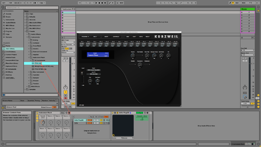Image resolution: width=261 pixels, height=147 pixels.
Task: Toggle the EXT sync button
Action: 4,3
